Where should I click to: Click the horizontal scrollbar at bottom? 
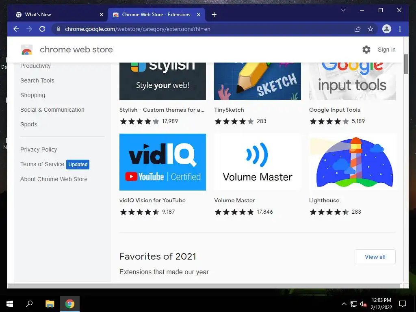pos(204,286)
